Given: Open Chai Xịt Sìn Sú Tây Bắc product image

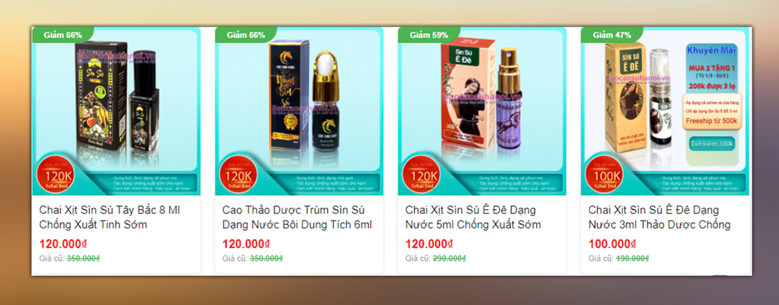Looking at the screenshot, I should point(116,111).
